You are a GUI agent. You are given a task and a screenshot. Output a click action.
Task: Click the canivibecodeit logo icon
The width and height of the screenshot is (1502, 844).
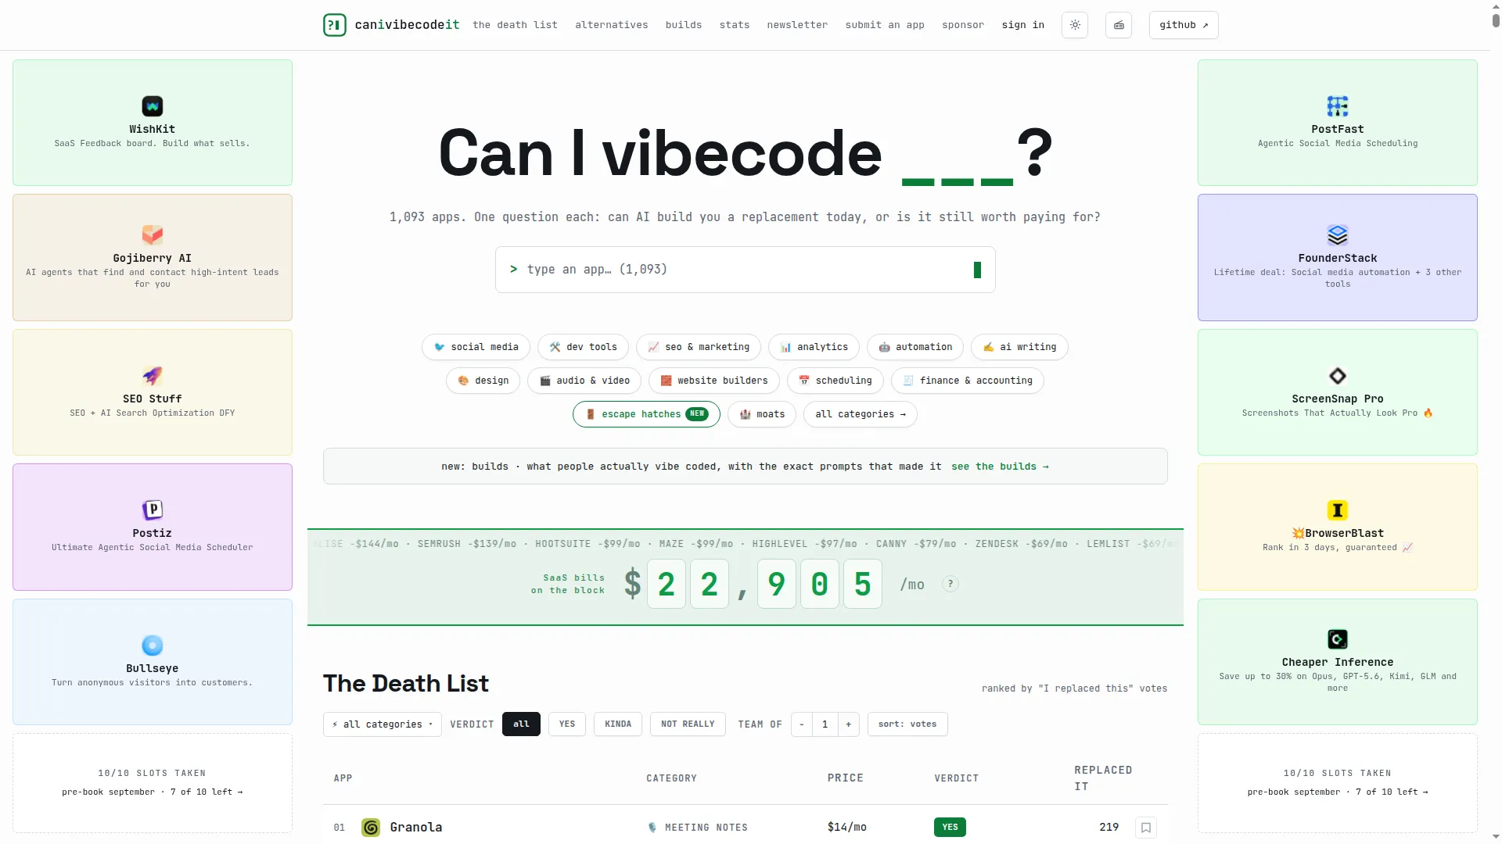(335, 25)
